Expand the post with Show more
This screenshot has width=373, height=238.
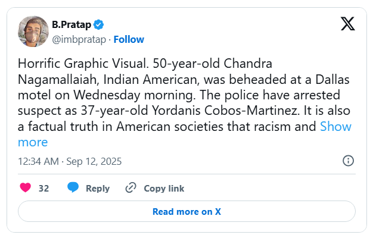(335, 126)
